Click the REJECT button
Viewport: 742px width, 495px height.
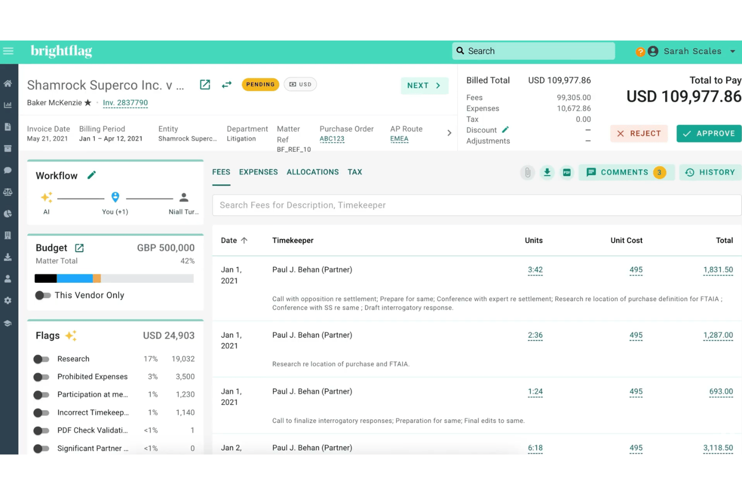[639, 133]
